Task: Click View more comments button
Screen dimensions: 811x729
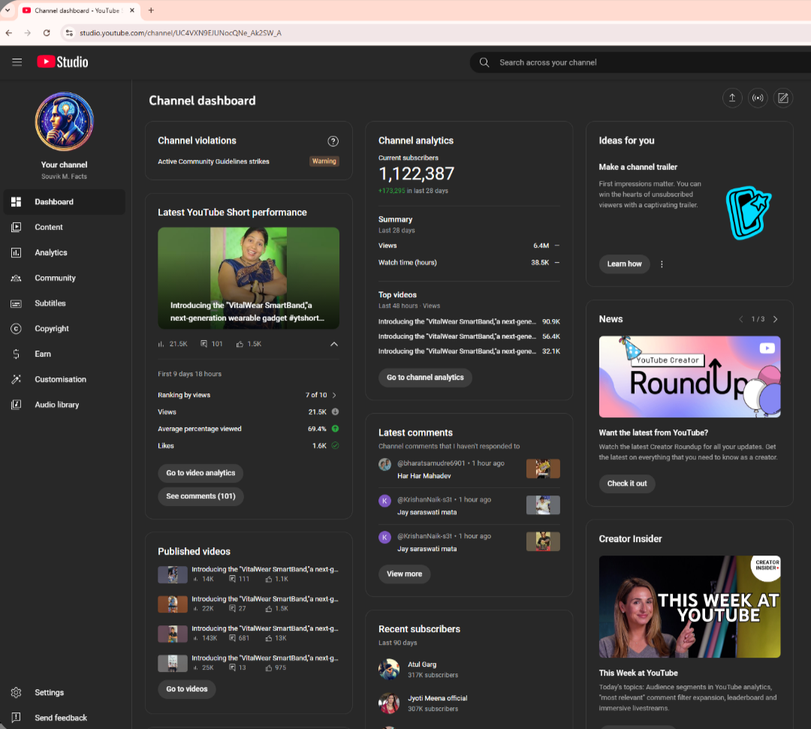Action: coord(405,574)
